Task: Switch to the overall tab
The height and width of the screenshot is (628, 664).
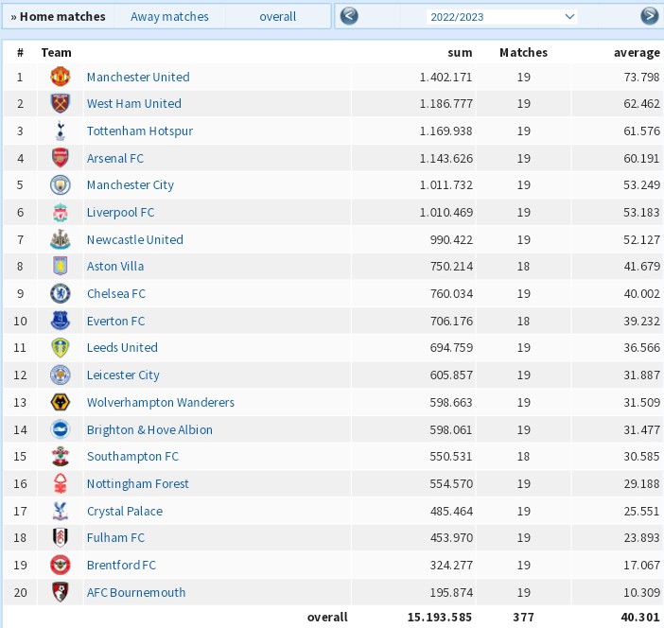Action: click(x=278, y=16)
